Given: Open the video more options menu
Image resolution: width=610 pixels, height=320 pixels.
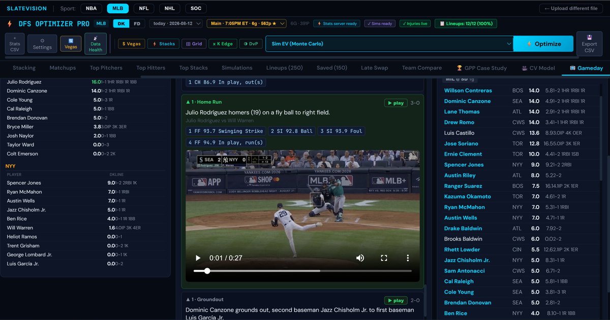Looking at the screenshot, I should click(x=408, y=258).
